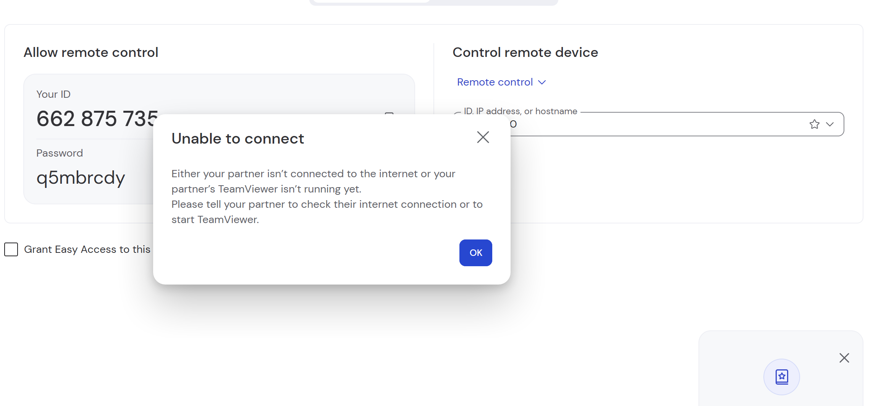Screen dimensions: 873x406
Task: Mark partner ID as favorite star
Action: (814, 124)
